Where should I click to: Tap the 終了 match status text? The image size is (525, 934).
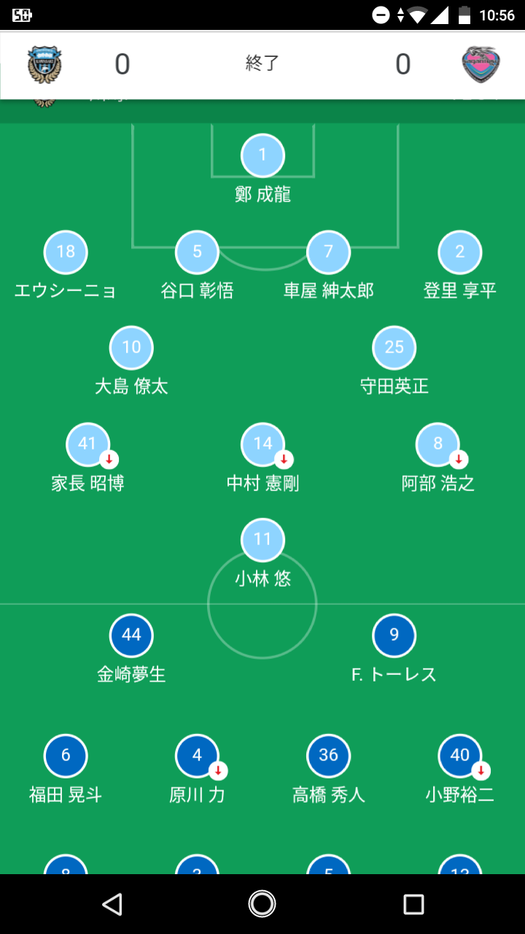click(x=262, y=63)
